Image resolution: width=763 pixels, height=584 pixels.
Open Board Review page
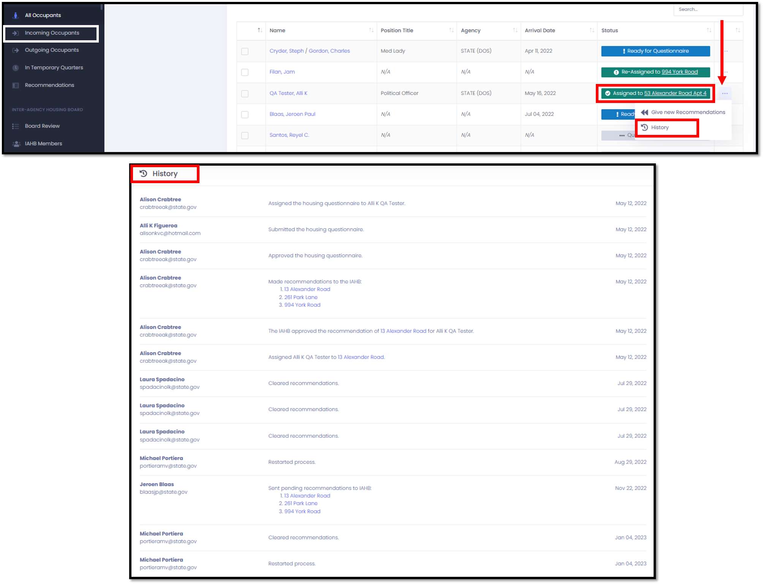[43, 126]
